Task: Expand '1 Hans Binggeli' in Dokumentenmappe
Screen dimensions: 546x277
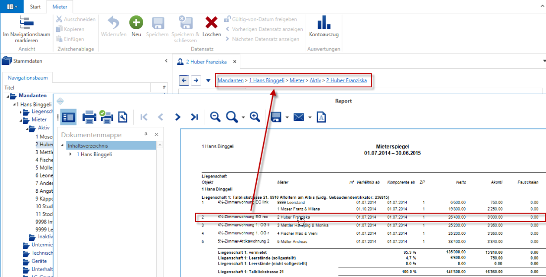Action: (70, 154)
